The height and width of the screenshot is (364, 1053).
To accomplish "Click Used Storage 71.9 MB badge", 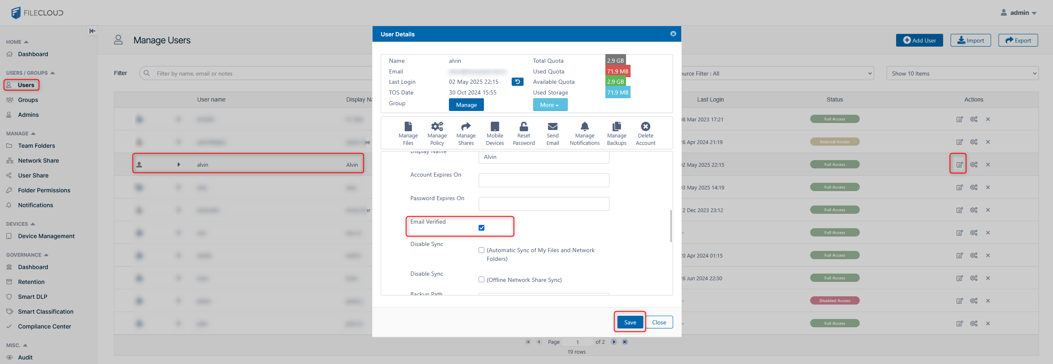I will 618,92.
